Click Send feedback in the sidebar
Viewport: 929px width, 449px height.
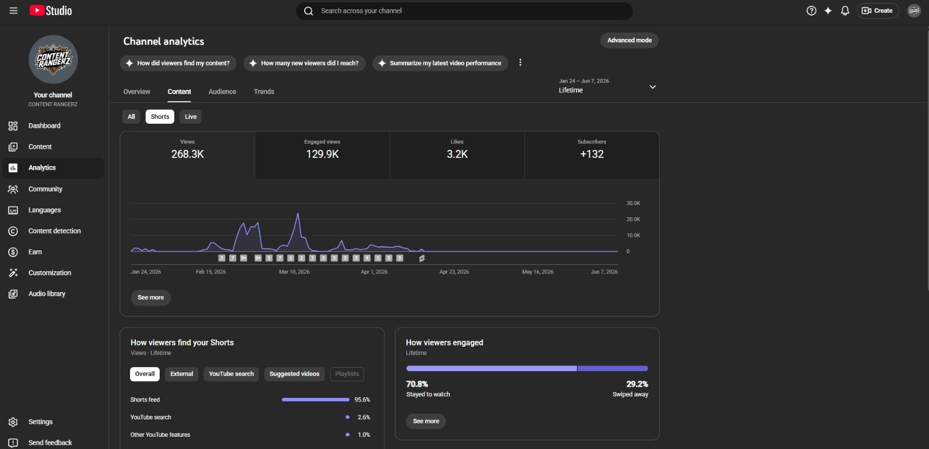pos(53,443)
